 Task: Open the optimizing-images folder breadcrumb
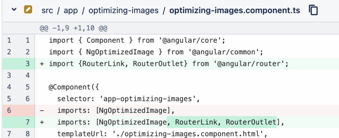tap(123, 10)
